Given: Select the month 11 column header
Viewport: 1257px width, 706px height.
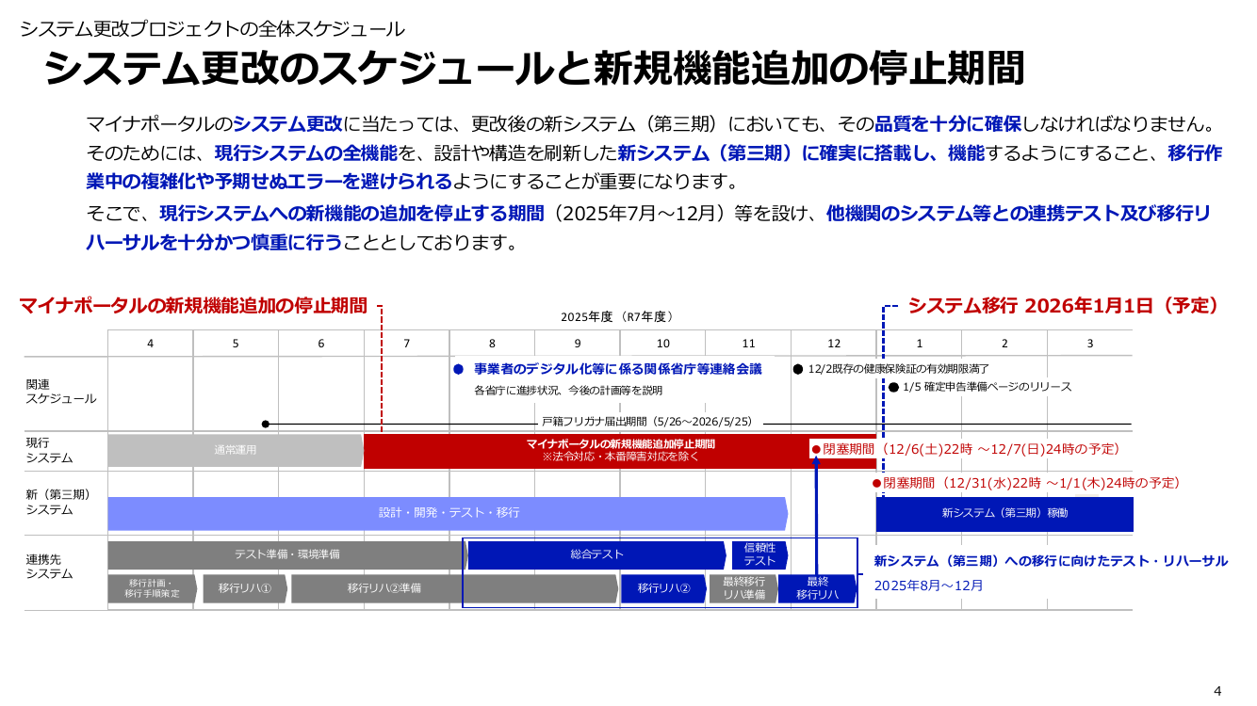Looking at the screenshot, I should [748, 344].
